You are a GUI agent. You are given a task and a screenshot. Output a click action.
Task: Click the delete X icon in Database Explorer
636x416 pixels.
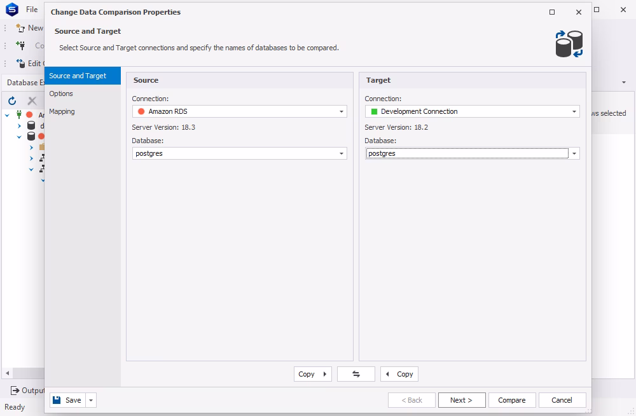(32, 101)
